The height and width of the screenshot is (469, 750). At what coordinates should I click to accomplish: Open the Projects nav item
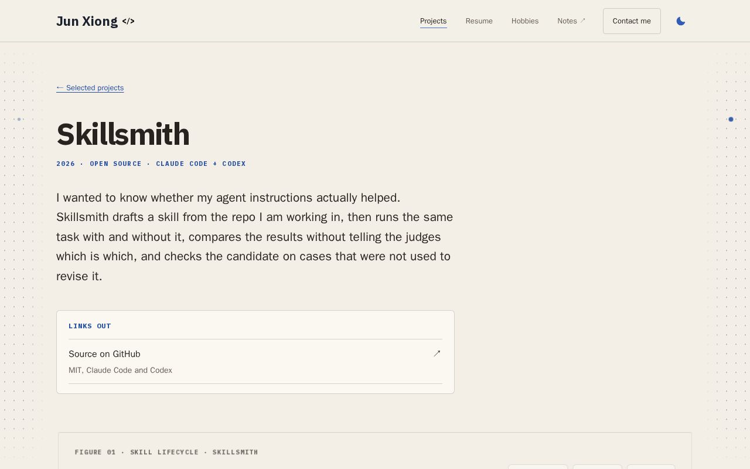(434, 21)
